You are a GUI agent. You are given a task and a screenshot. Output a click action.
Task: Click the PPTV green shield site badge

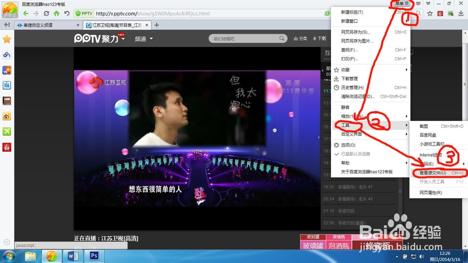coord(84,14)
